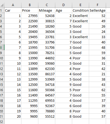The height and width of the screenshot is (124, 110).
Task: Select price cell 21490
Action: pos(30,26)
